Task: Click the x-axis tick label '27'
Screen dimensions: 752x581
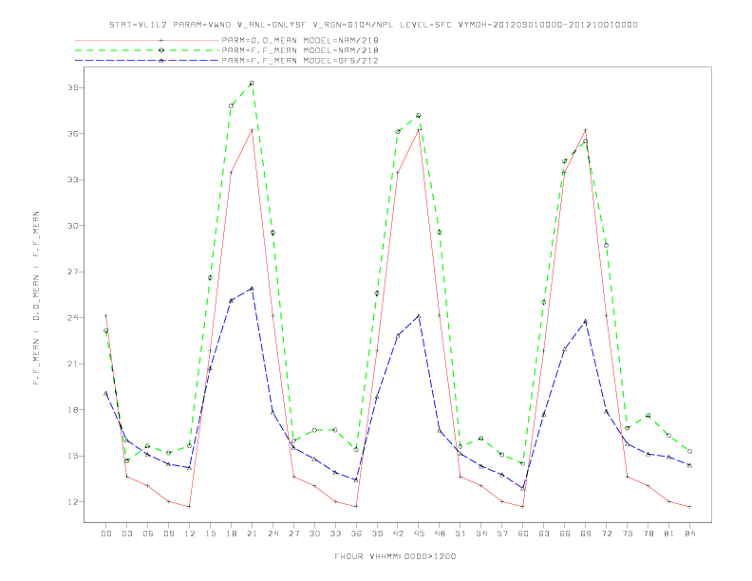Action: point(293,534)
